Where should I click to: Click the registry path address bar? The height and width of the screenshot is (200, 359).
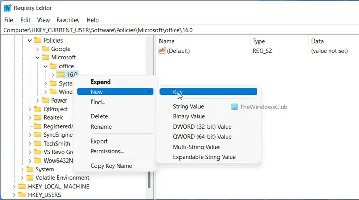pyautogui.click(x=180, y=30)
